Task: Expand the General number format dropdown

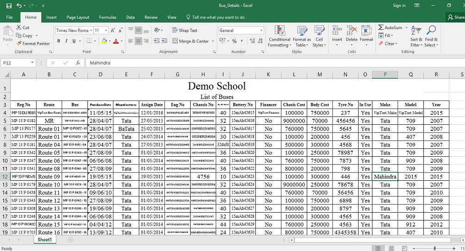Action: (x=261, y=31)
